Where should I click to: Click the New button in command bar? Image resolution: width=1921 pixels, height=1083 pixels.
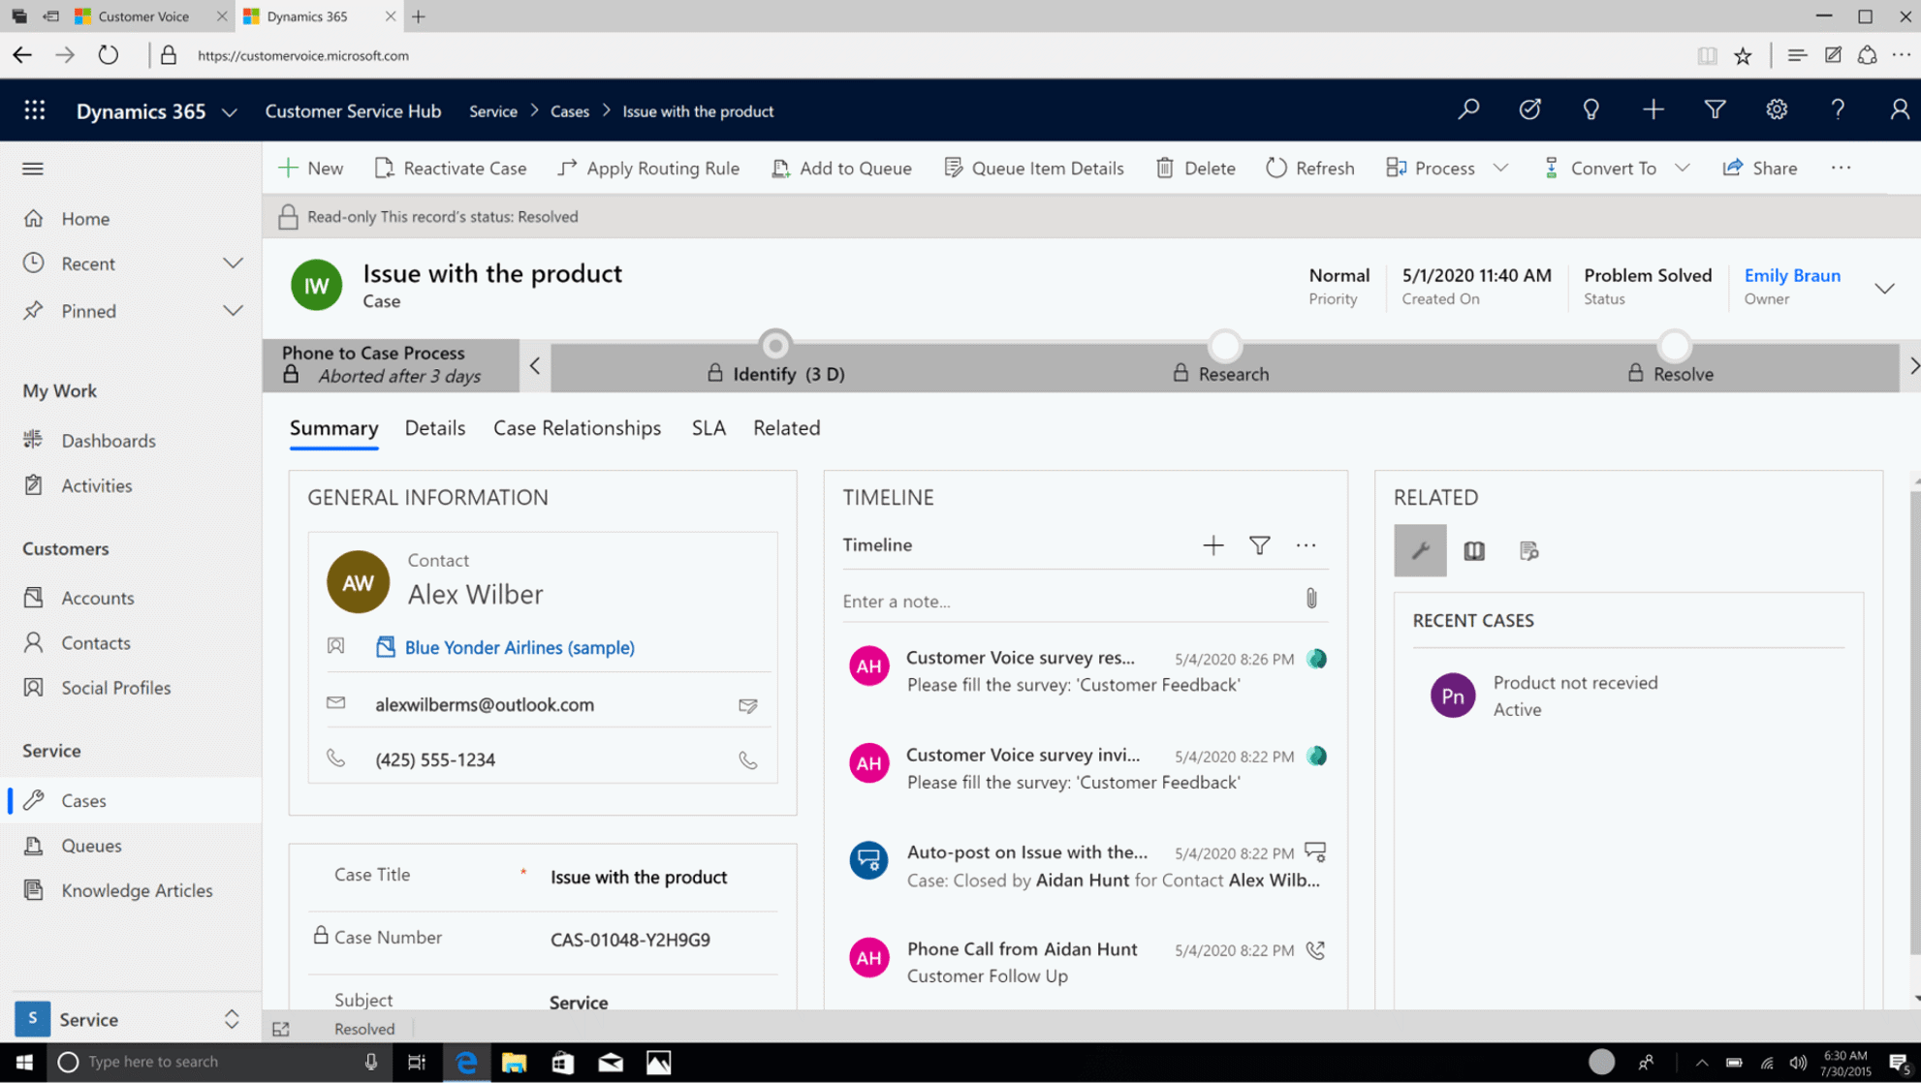point(311,168)
